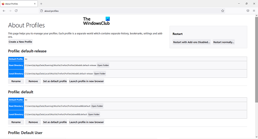Screen dimensions: 258x139
Task: Close the About Profiles tab
Action: [x=35, y=4]
